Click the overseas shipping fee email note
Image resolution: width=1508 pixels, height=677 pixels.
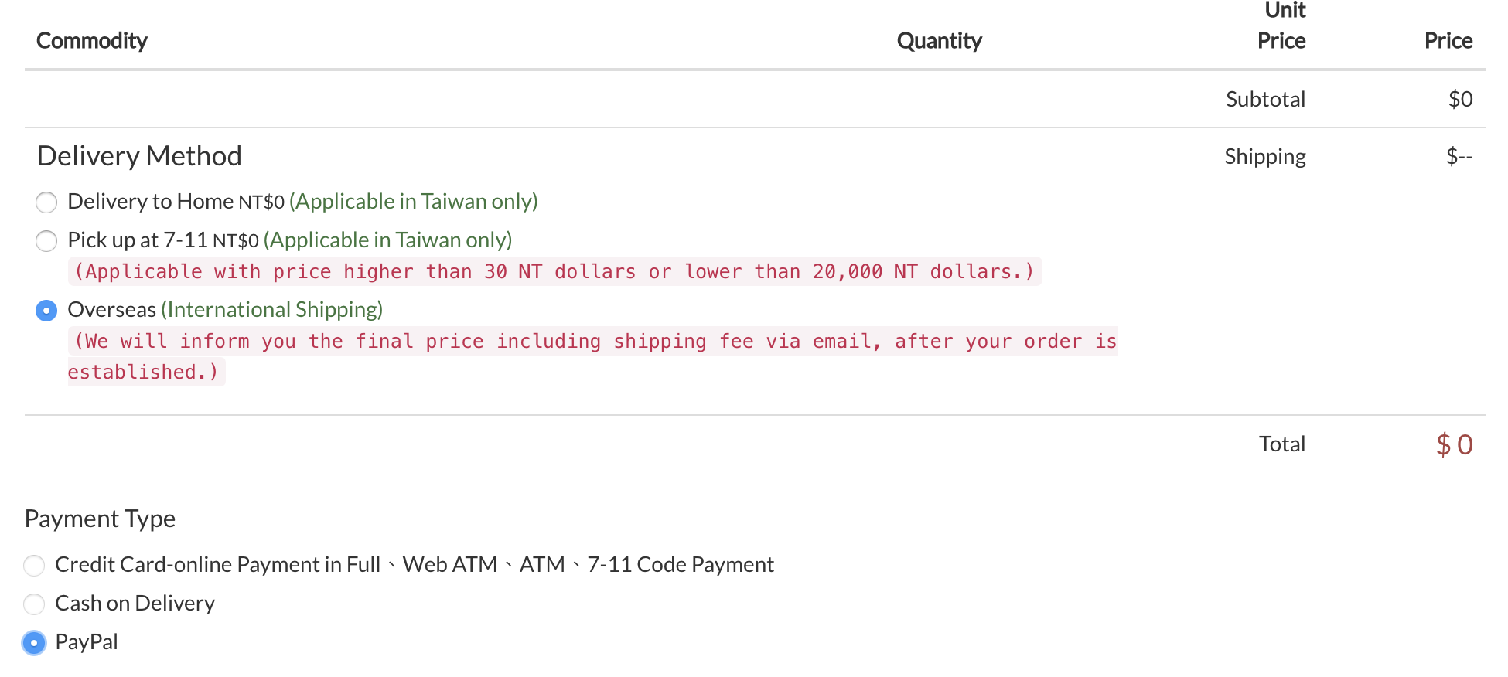coord(592,342)
